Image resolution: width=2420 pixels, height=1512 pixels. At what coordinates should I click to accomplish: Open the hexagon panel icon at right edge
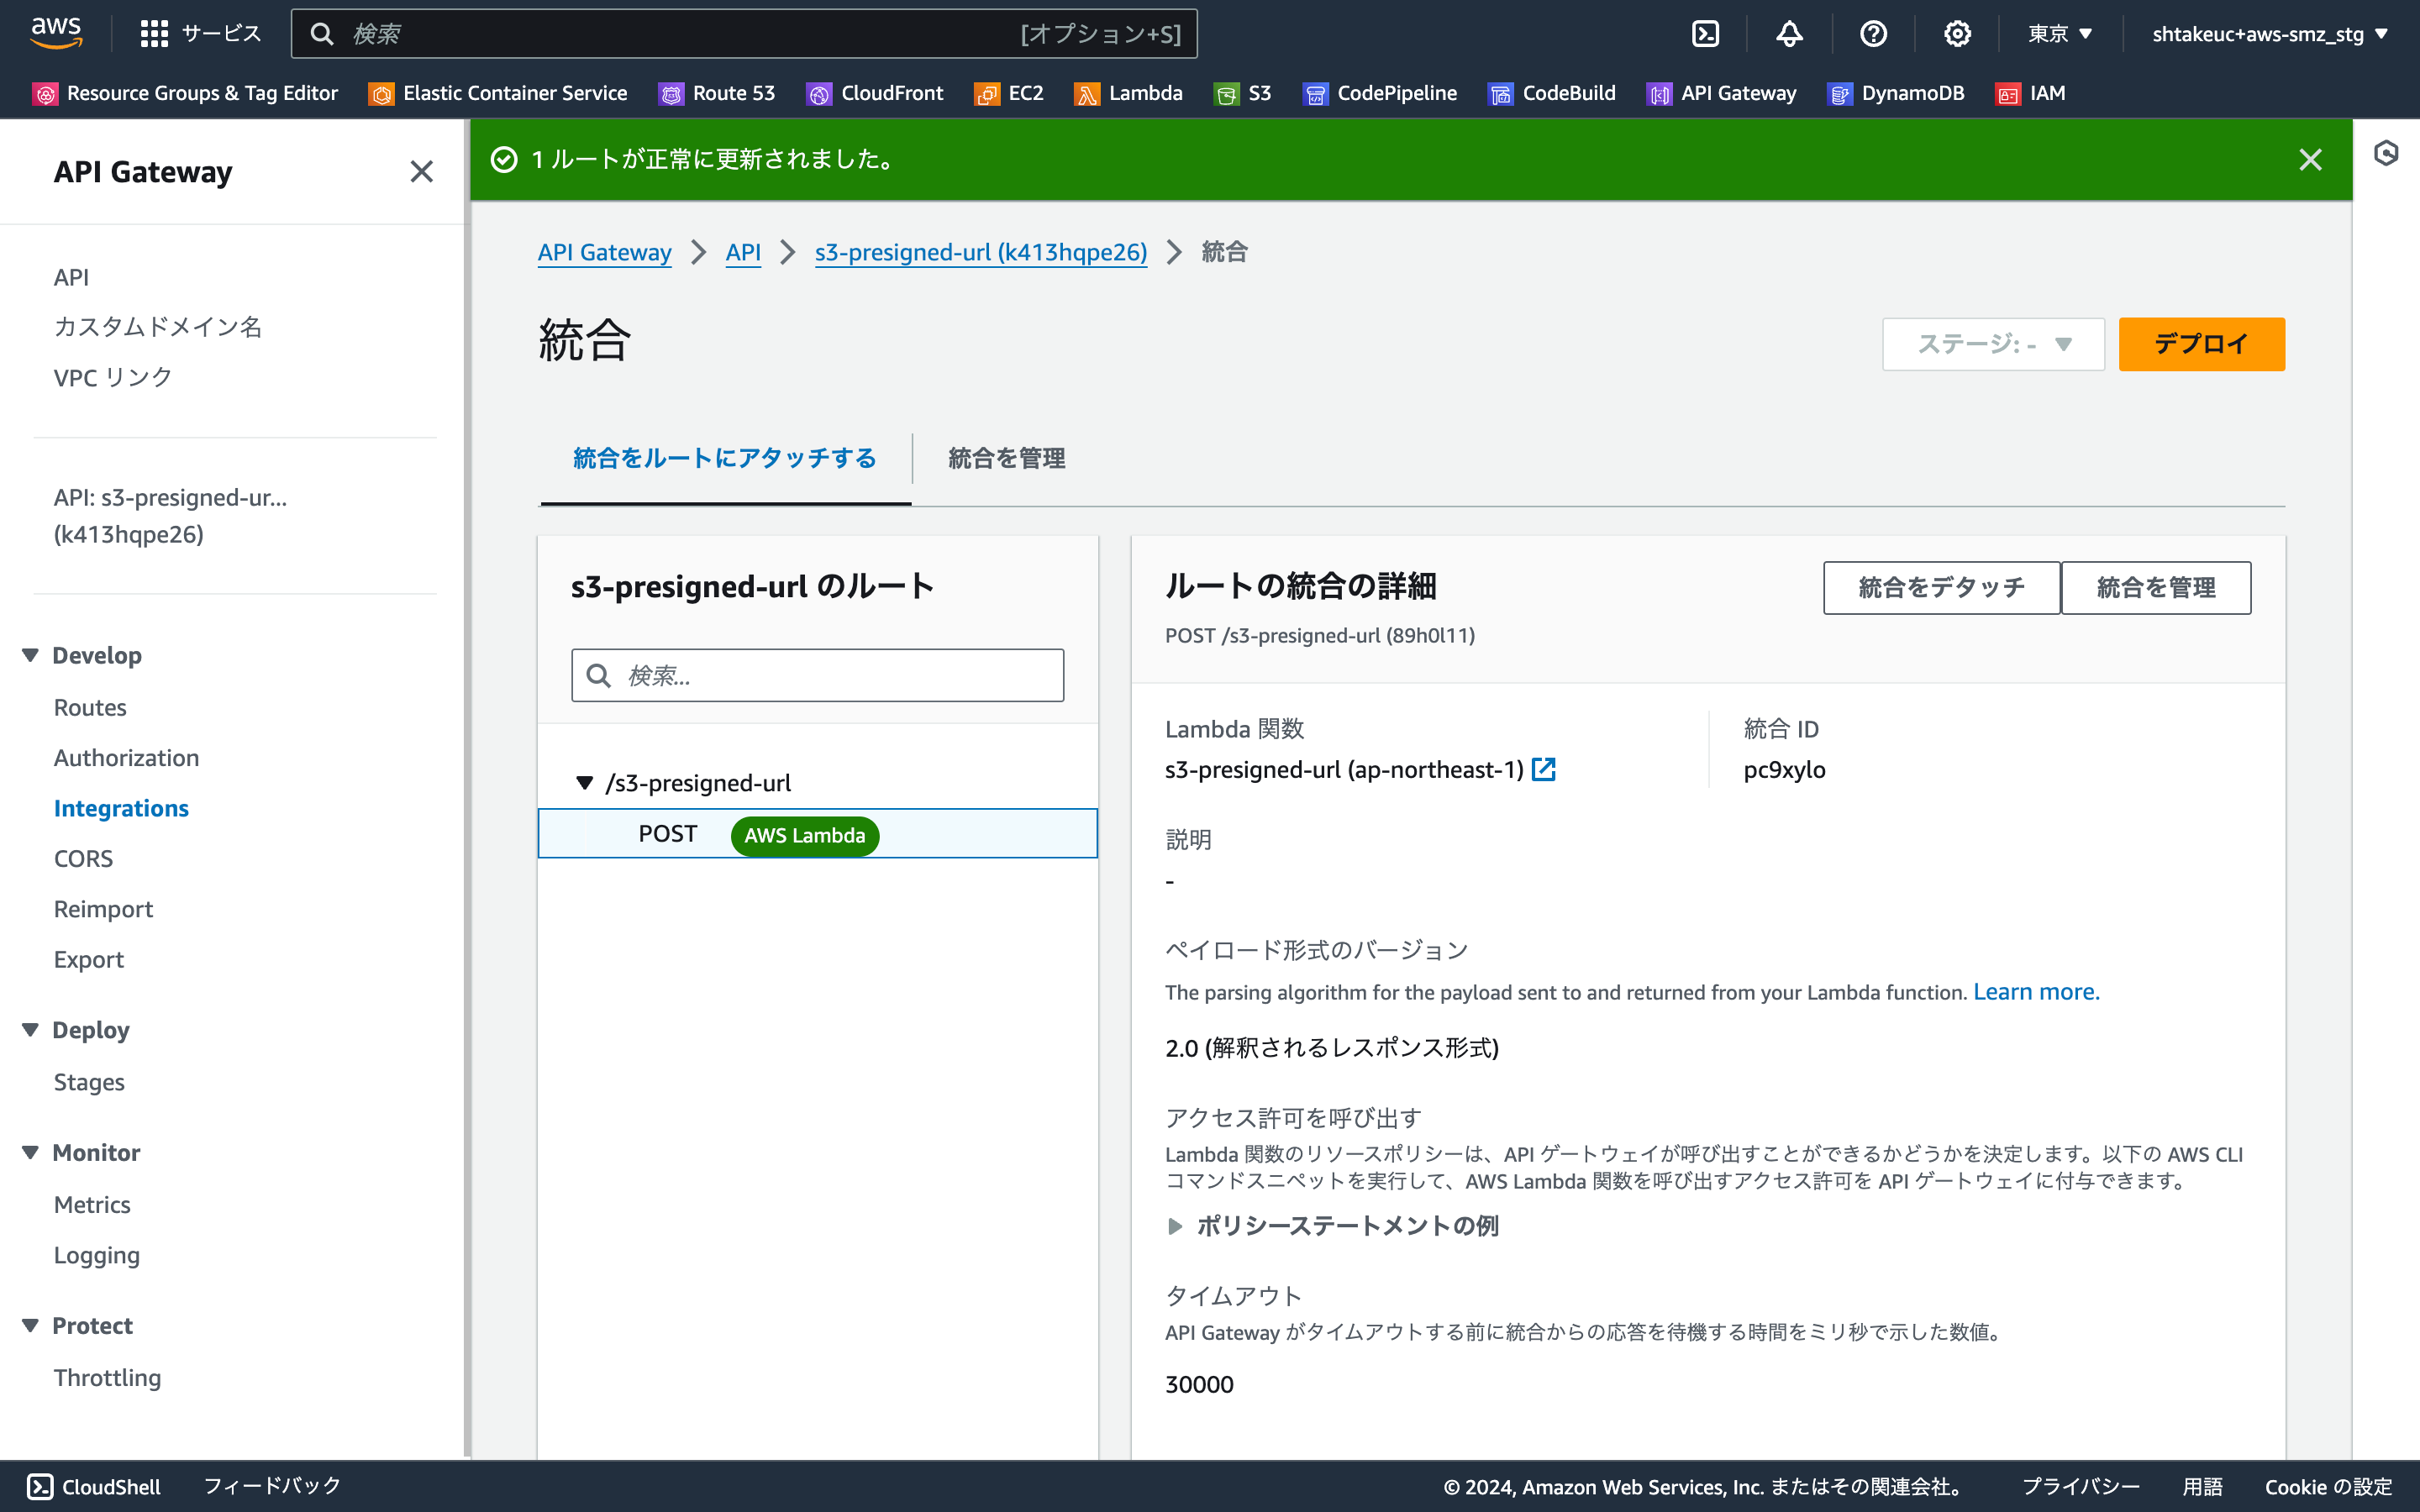coord(2386,153)
